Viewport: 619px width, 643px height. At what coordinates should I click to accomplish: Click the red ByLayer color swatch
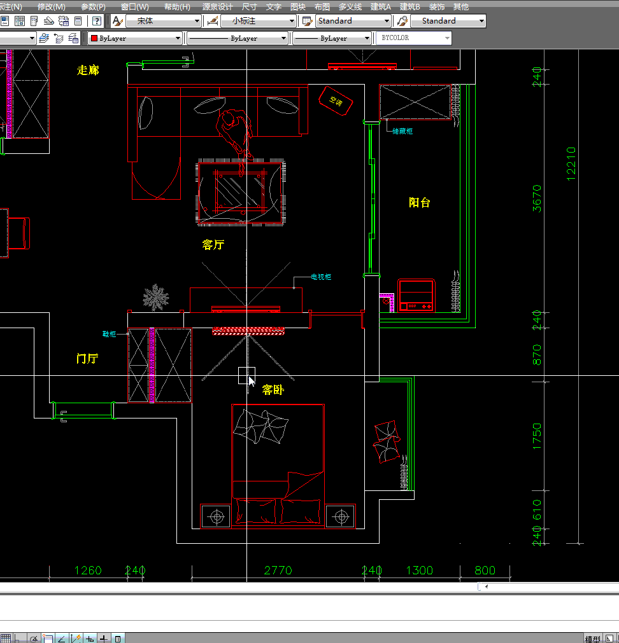94,38
